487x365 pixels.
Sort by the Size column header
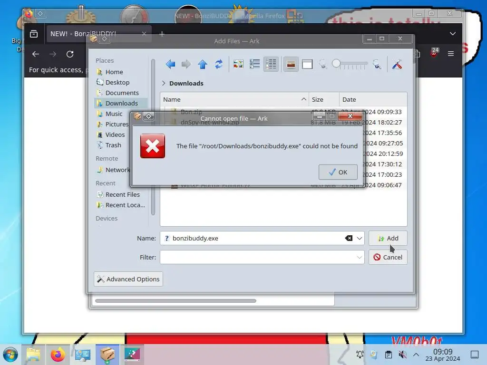click(x=324, y=99)
